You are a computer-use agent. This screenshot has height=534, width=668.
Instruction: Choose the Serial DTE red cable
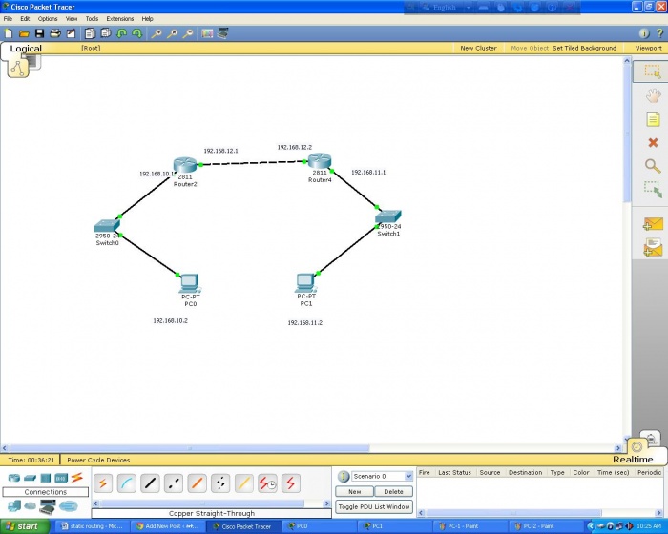(x=290, y=483)
